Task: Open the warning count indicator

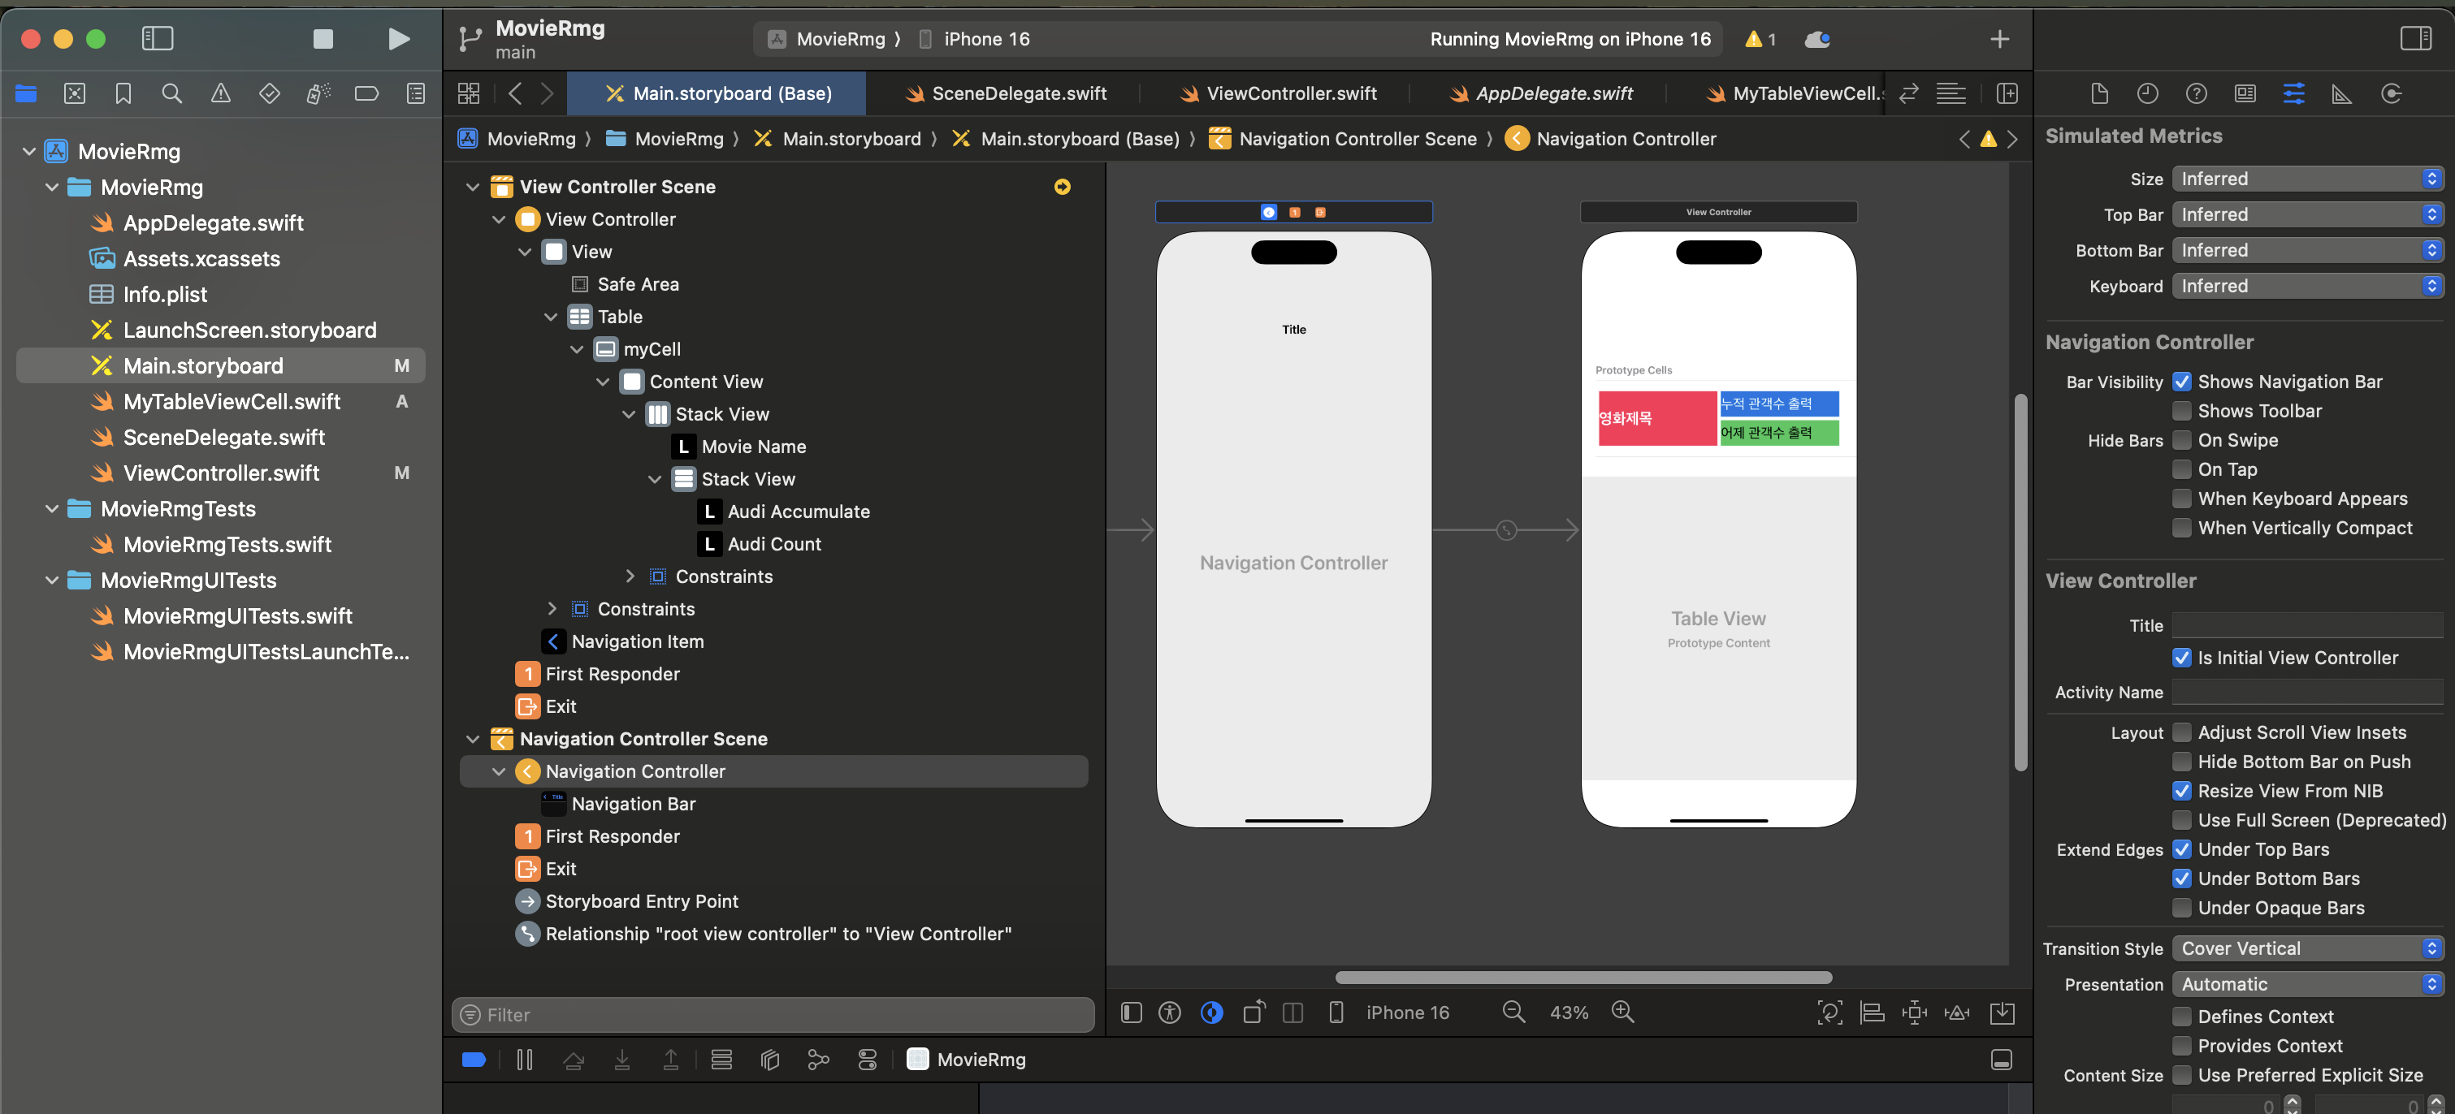Action: click(x=1760, y=39)
